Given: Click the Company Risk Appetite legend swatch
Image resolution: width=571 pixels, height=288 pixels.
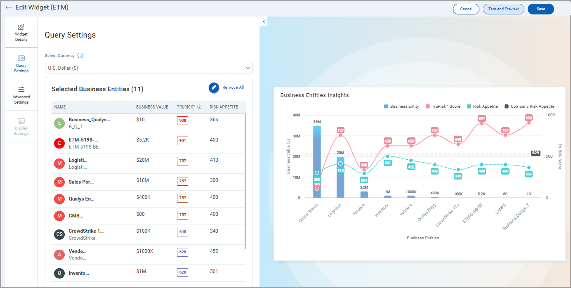Looking at the screenshot, I should [506, 106].
